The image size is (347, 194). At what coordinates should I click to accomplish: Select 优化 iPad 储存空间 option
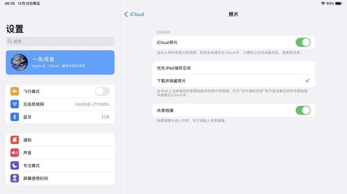click(234, 68)
